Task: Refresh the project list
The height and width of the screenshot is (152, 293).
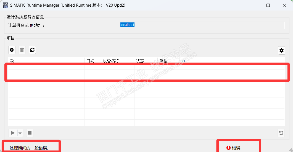Action: coord(32,50)
